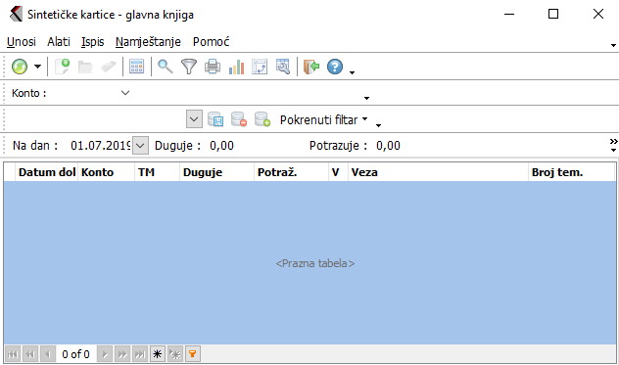Image resolution: width=619 pixels, height=365 pixels.
Task: Click the blue help question icon
Action: [x=335, y=67]
